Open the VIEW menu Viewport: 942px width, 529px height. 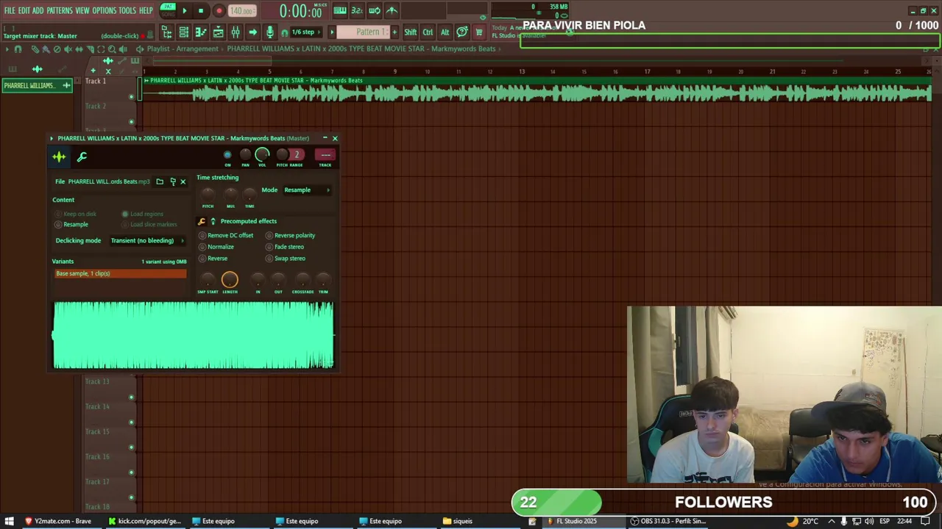(82, 11)
